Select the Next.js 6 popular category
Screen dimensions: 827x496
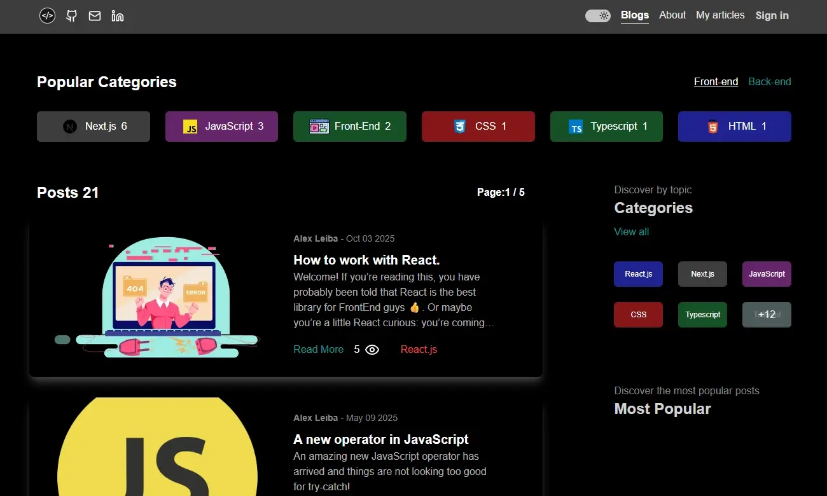[94, 127]
